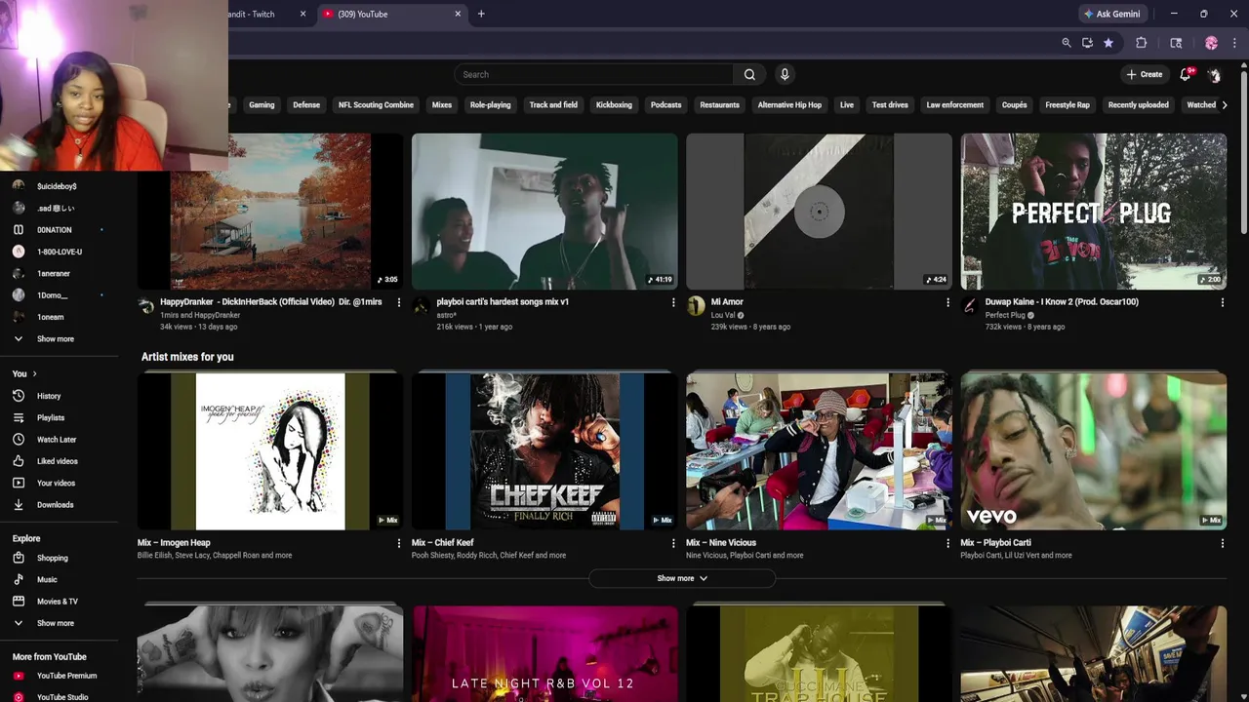The image size is (1249, 702).
Task: Select the Freestyle Rap chip
Action: [x=1068, y=104]
